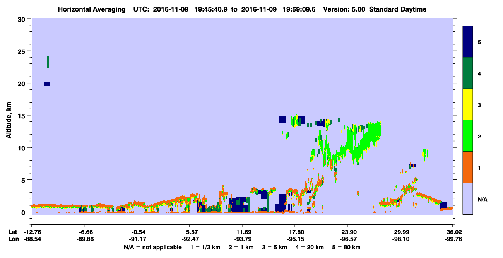Click the longitude value -96.57
Viewport: 503px width, 258px height.
(347, 239)
